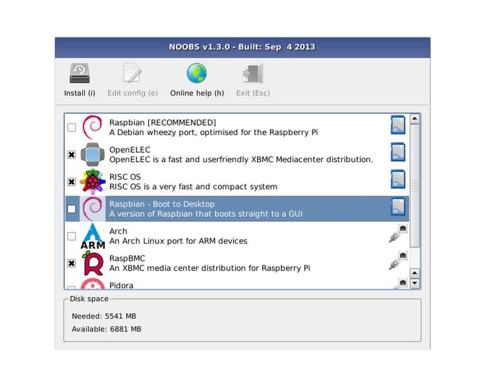Click SD card icon on Raspbian [RECOMMENDED] row
This screenshot has width=486, height=381.
tap(398, 125)
